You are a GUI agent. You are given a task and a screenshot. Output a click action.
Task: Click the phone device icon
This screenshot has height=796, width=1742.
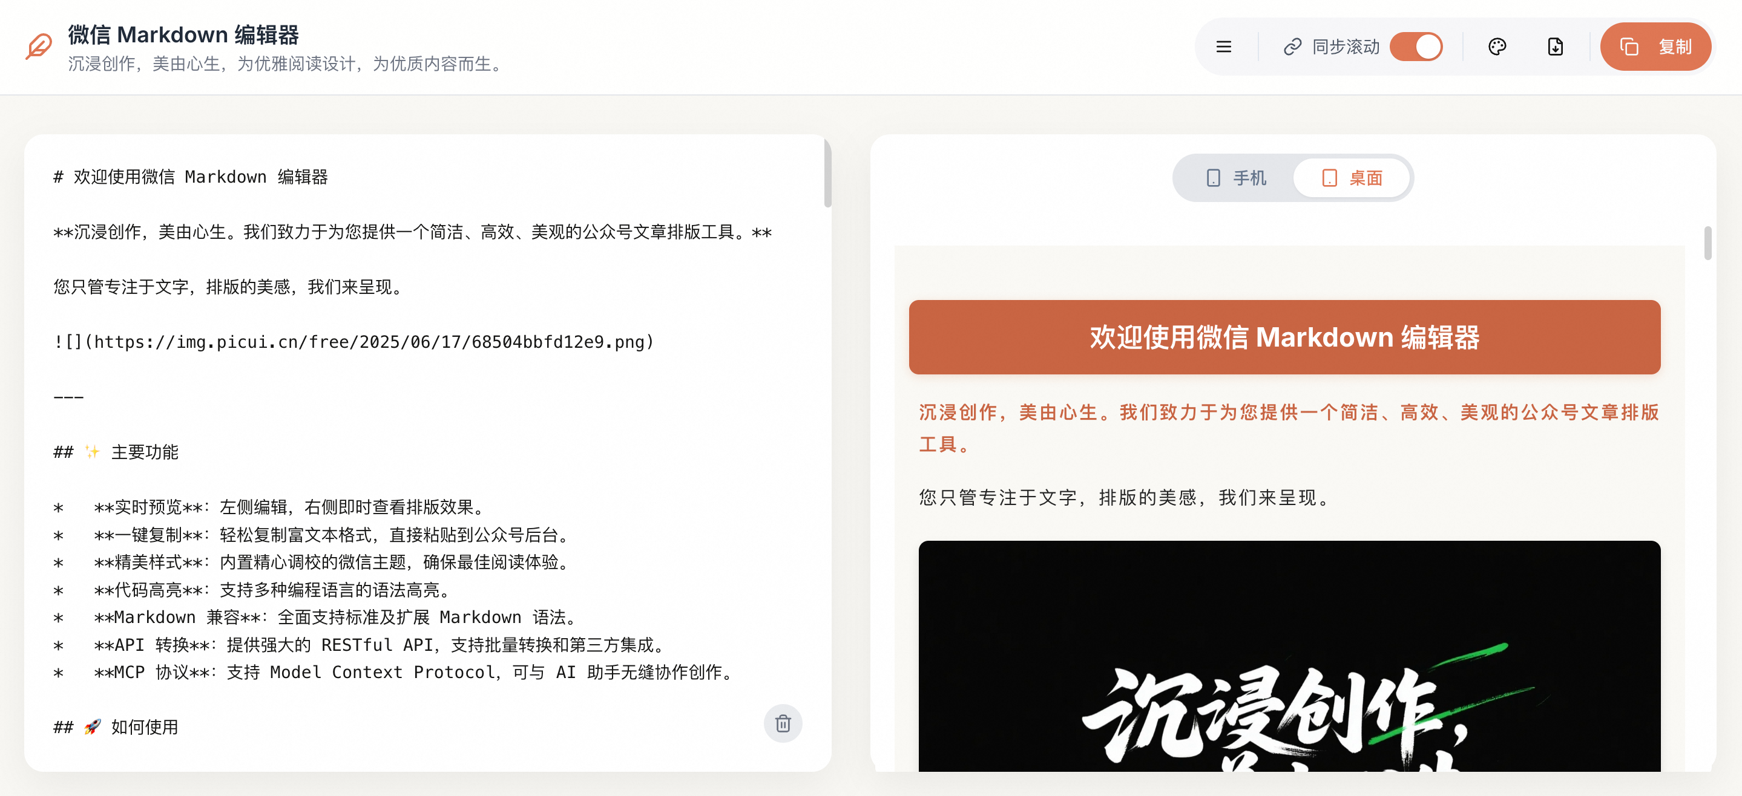click(x=1213, y=178)
